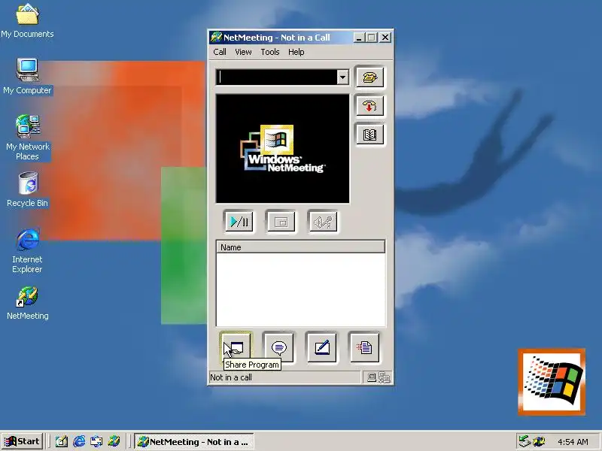Click the NetMeeting taskbar button
The width and height of the screenshot is (602, 451).
(x=194, y=442)
